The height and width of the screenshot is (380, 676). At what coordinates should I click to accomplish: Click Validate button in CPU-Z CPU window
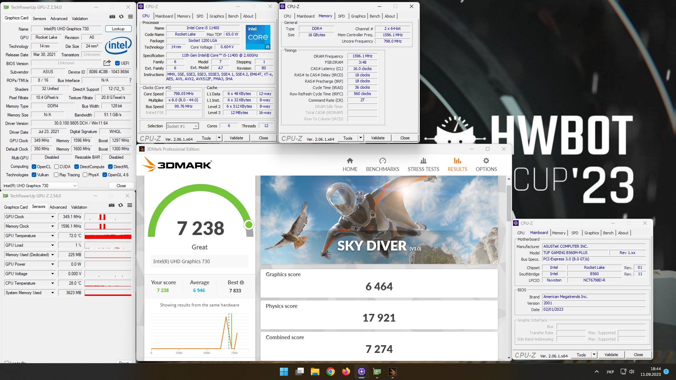(236, 138)
